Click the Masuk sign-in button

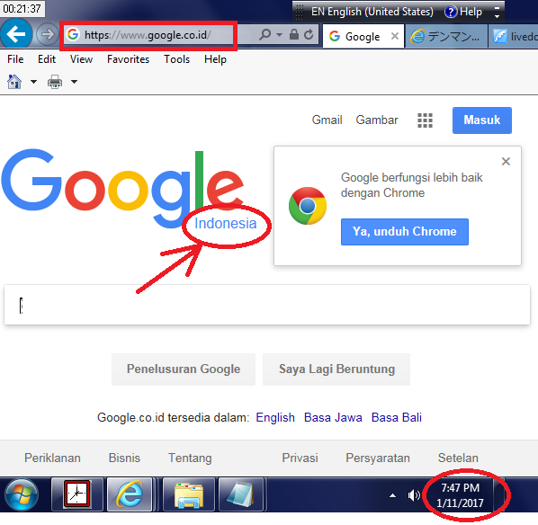coord(481,120)
